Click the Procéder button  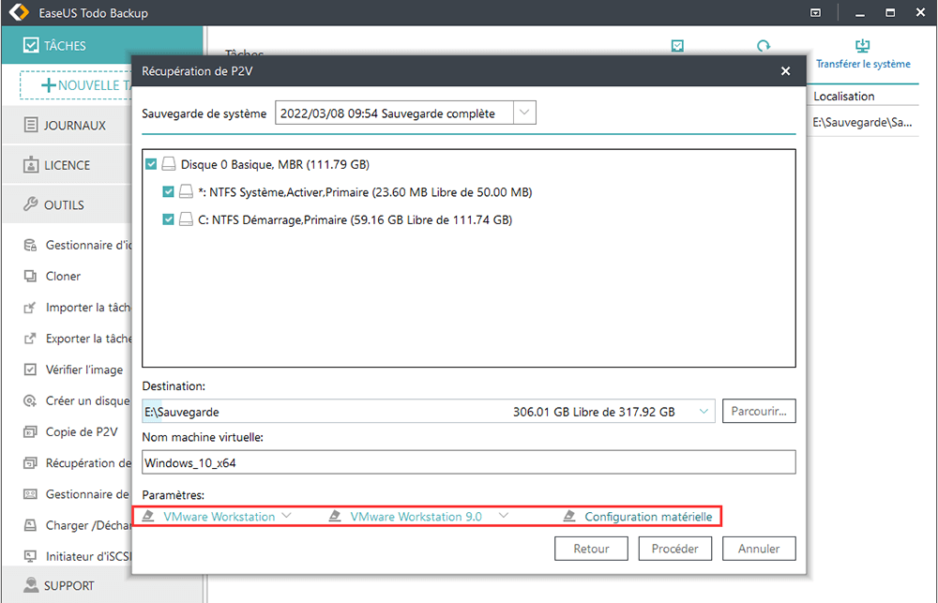tap(674, 549)
